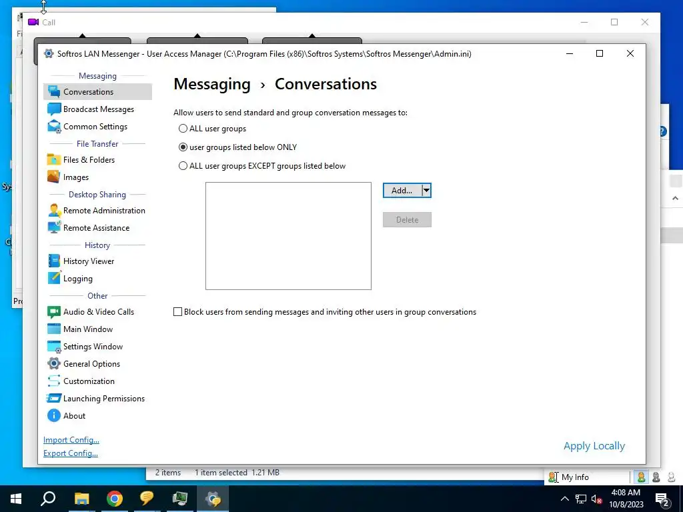Viewport: 683px width, 512px height.
Task: Open Remote Assistance settings page
Action: [96, 228]
